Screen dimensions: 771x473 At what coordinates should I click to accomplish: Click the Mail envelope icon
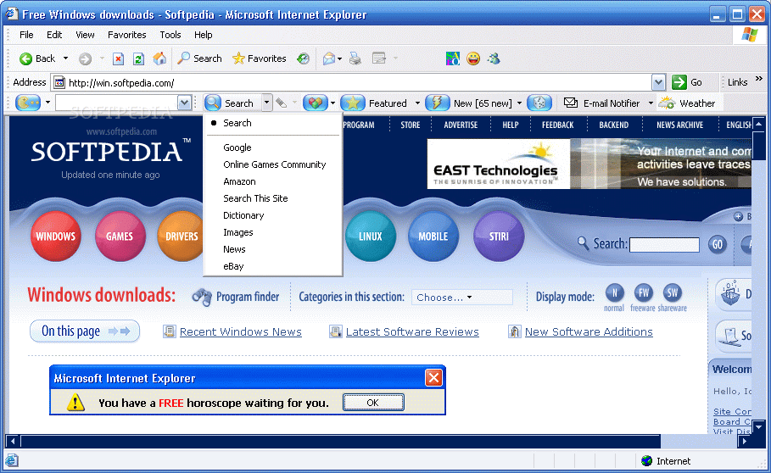click(329, 59)
